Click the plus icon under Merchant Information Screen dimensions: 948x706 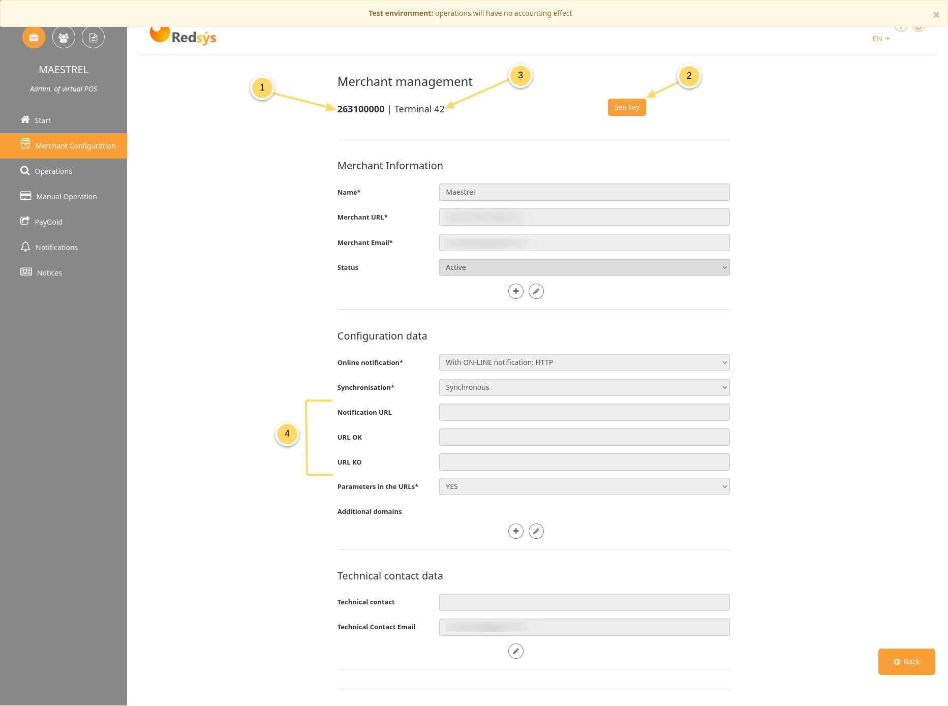515,291
